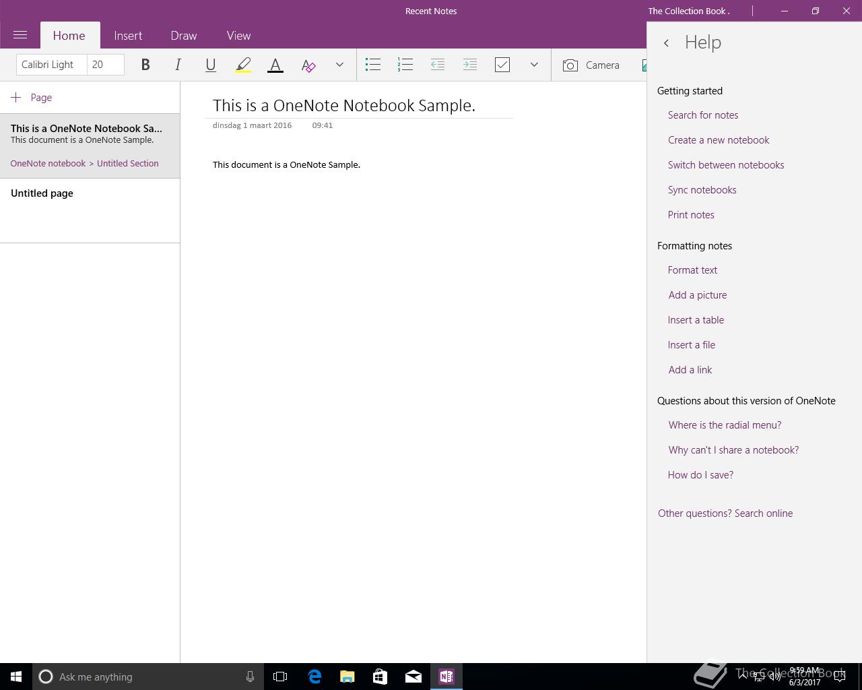
Task: Switch to the Insert tab
Action: coord(128,36)
